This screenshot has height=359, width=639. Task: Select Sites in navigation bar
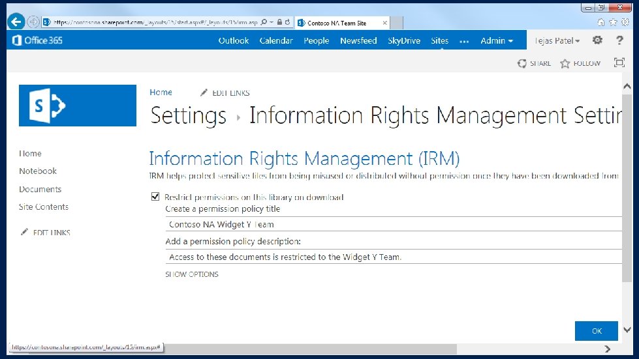click(440, 40)
